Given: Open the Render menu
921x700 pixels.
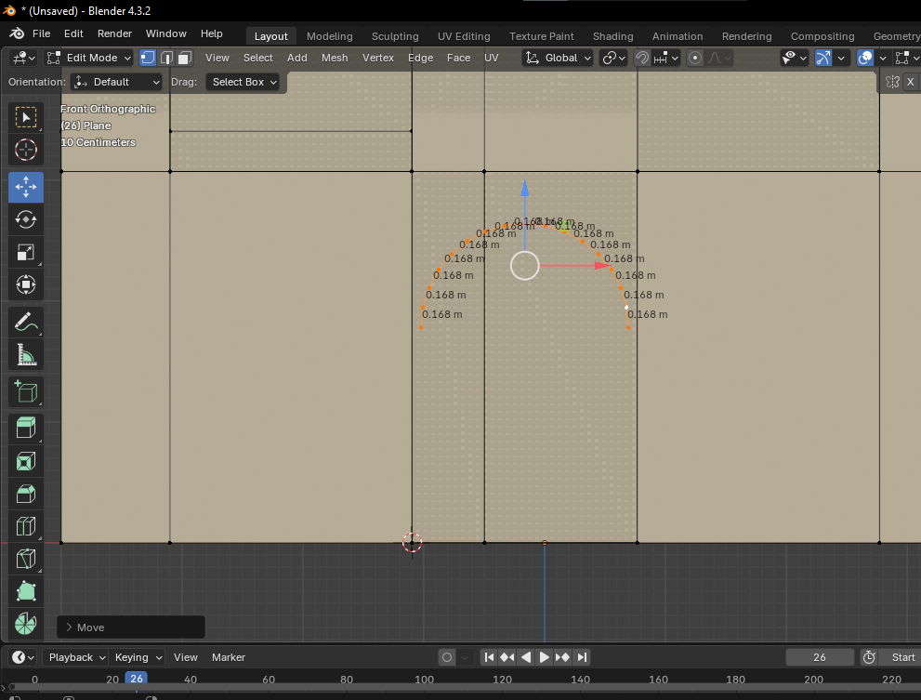Looking at the screenshot, I should coord(114,33).
